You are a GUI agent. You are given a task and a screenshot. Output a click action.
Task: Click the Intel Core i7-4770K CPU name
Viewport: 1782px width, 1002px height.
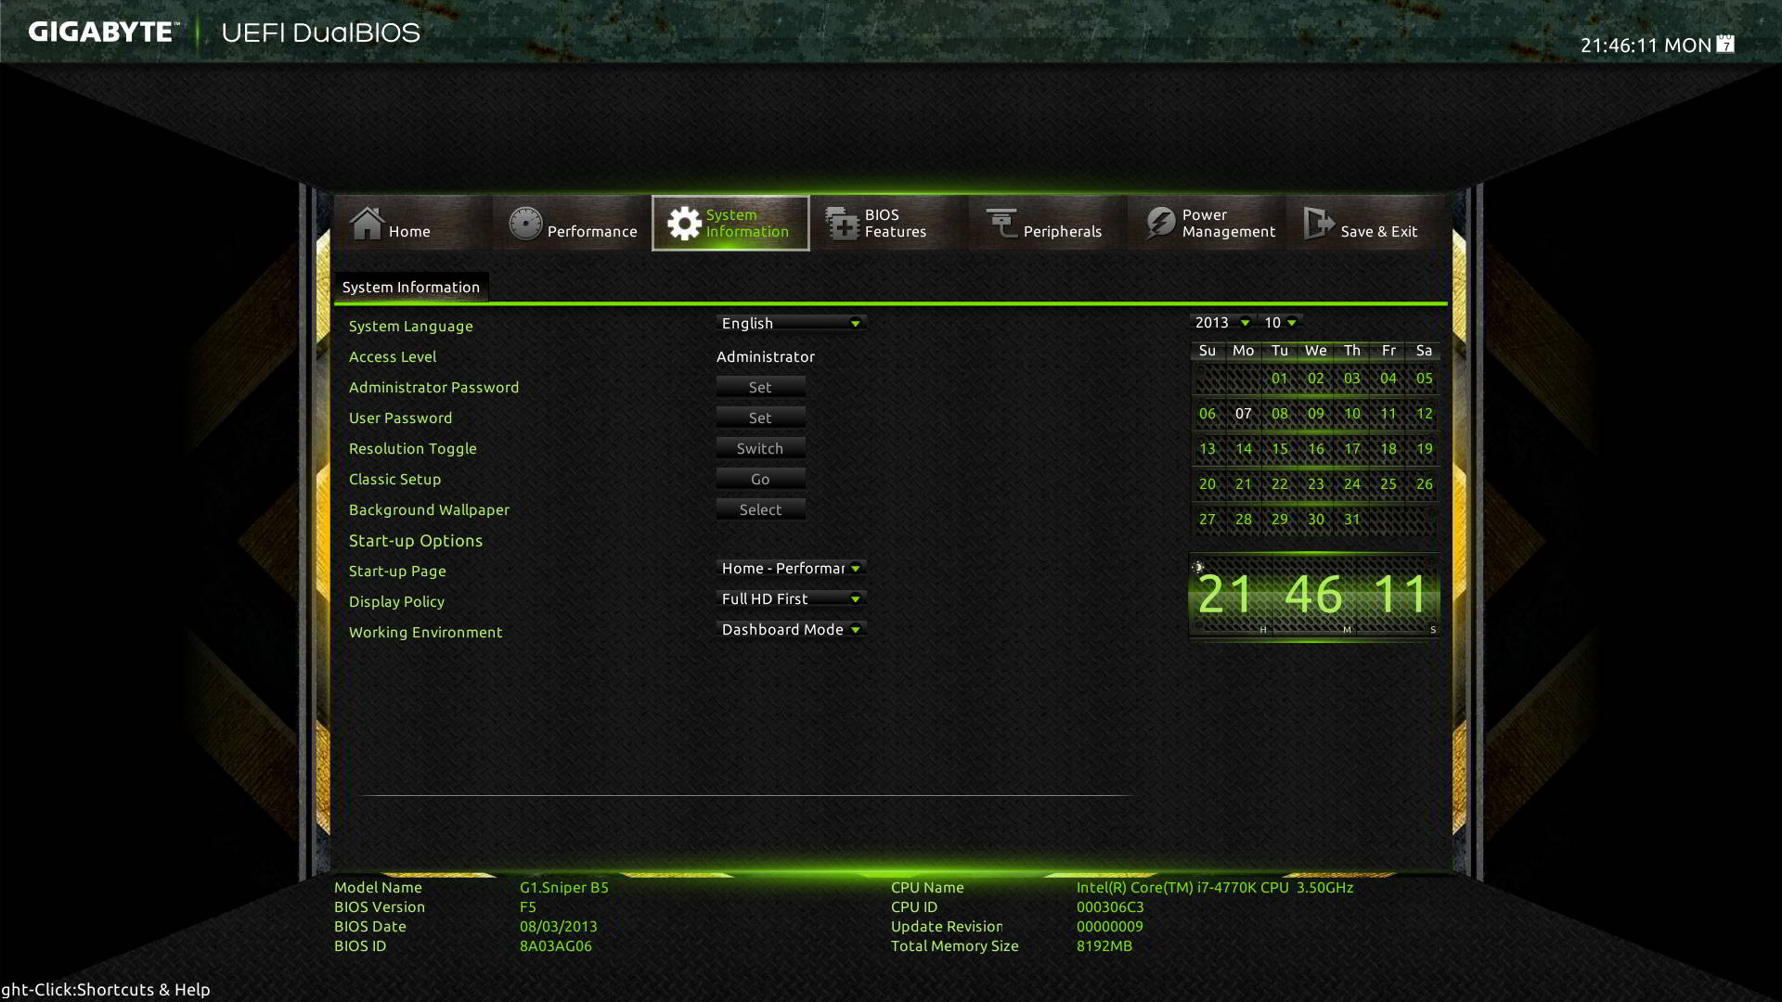(x=1215, y=887)
